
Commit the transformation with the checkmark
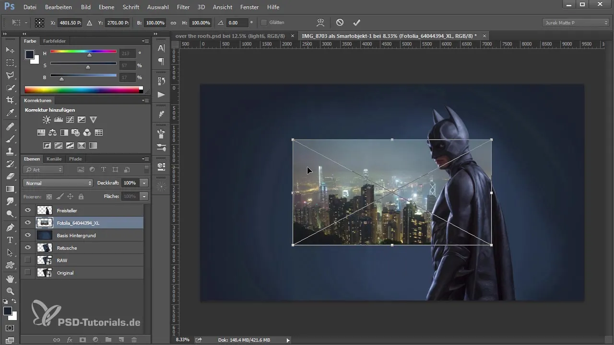356,23
